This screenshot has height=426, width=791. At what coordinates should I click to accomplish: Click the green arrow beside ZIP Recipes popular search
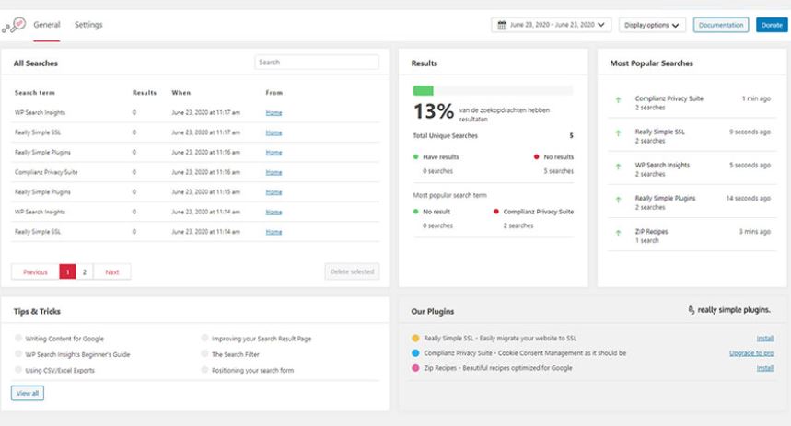pyautogui.click(x=618, y=233)
